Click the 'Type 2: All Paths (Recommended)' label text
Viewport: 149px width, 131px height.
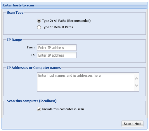tap(66, 21)
